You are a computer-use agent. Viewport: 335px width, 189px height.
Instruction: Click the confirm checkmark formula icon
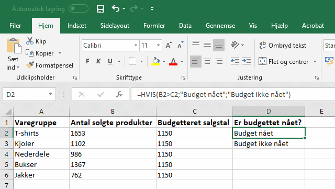point(100,94)
